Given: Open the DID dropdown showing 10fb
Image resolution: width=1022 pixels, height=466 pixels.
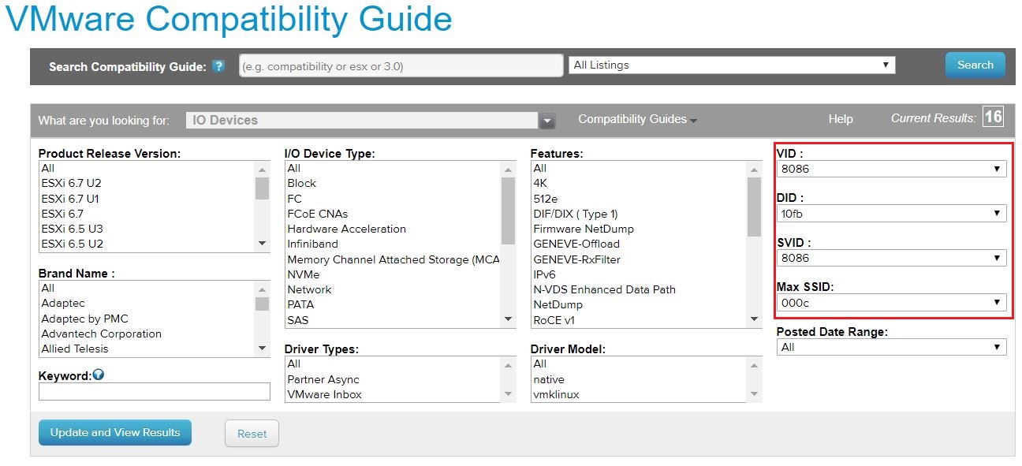Looking at the screenshot, I should point(892,213).
